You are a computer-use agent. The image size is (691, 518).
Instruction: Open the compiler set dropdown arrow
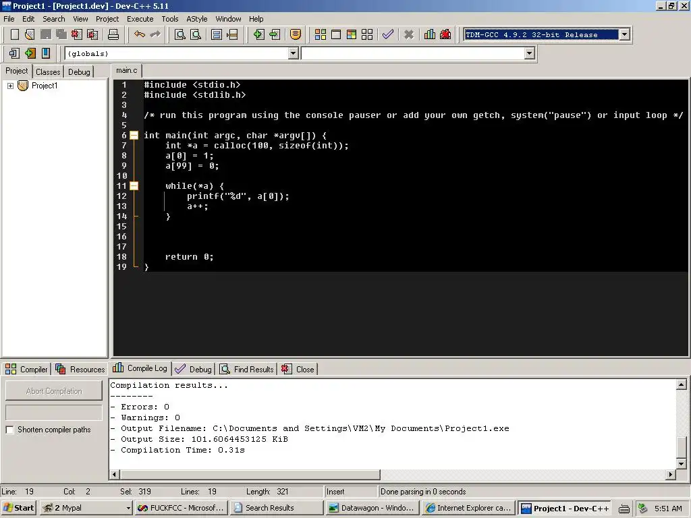click(x=624, y=34)
